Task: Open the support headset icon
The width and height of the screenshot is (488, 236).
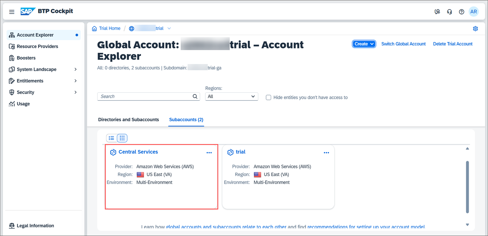Action: [x=450, y=12]
